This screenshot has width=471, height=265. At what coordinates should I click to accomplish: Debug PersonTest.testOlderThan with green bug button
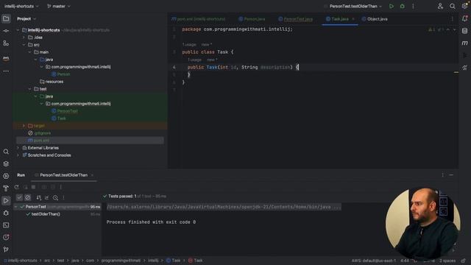(403, 6)
